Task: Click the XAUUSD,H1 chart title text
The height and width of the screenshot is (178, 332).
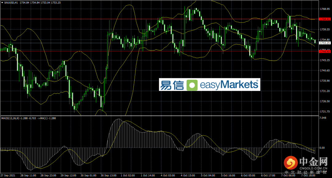Action: (x=11, y=2)
